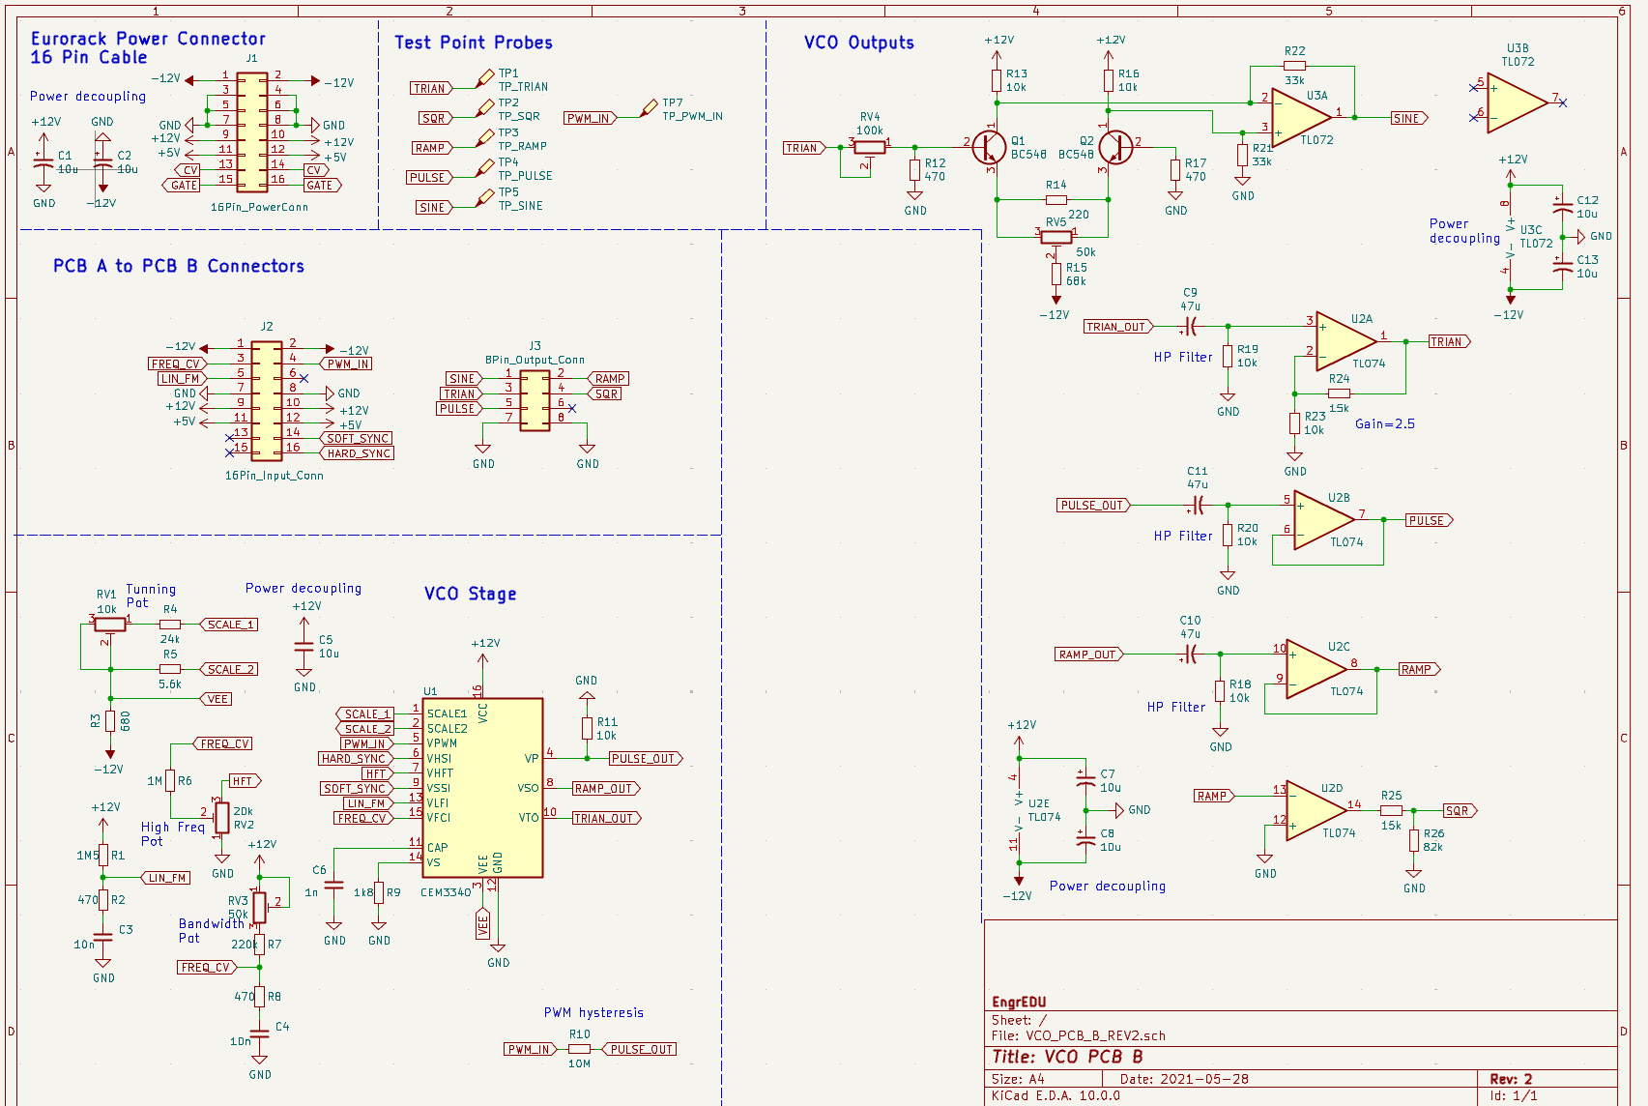Click the LIN_FM label next to R1
This screenshot has height=1106, width=1648.
click(166, 878)
